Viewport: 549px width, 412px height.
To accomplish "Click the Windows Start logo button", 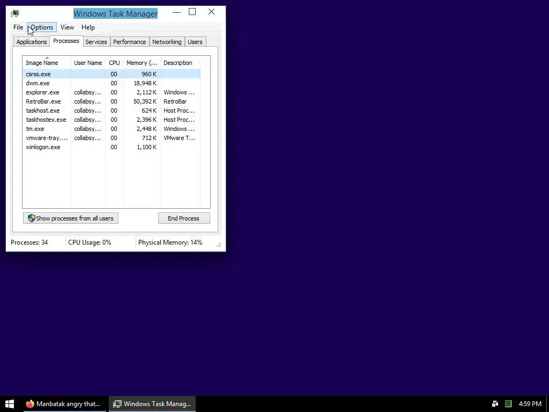I will 10,404.
